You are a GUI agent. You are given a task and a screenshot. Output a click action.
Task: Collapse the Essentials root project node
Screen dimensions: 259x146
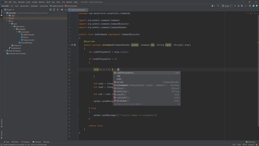pos(4,13)
